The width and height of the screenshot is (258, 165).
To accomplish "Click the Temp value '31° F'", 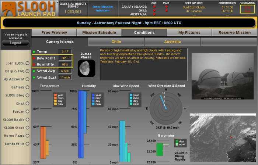I will (x=65, y=51).
